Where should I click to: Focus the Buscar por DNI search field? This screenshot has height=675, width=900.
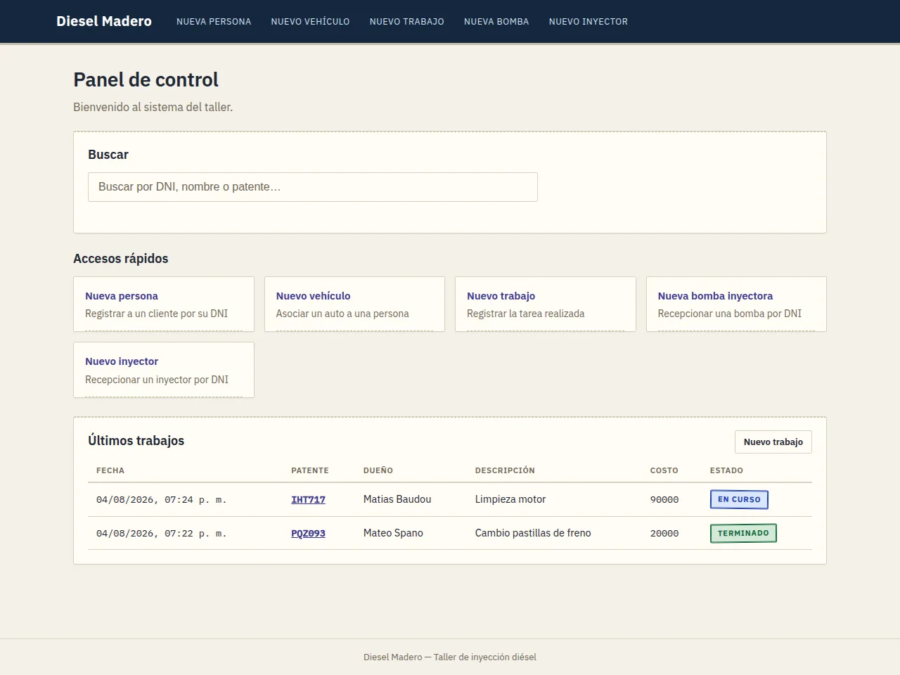(313, 187)
